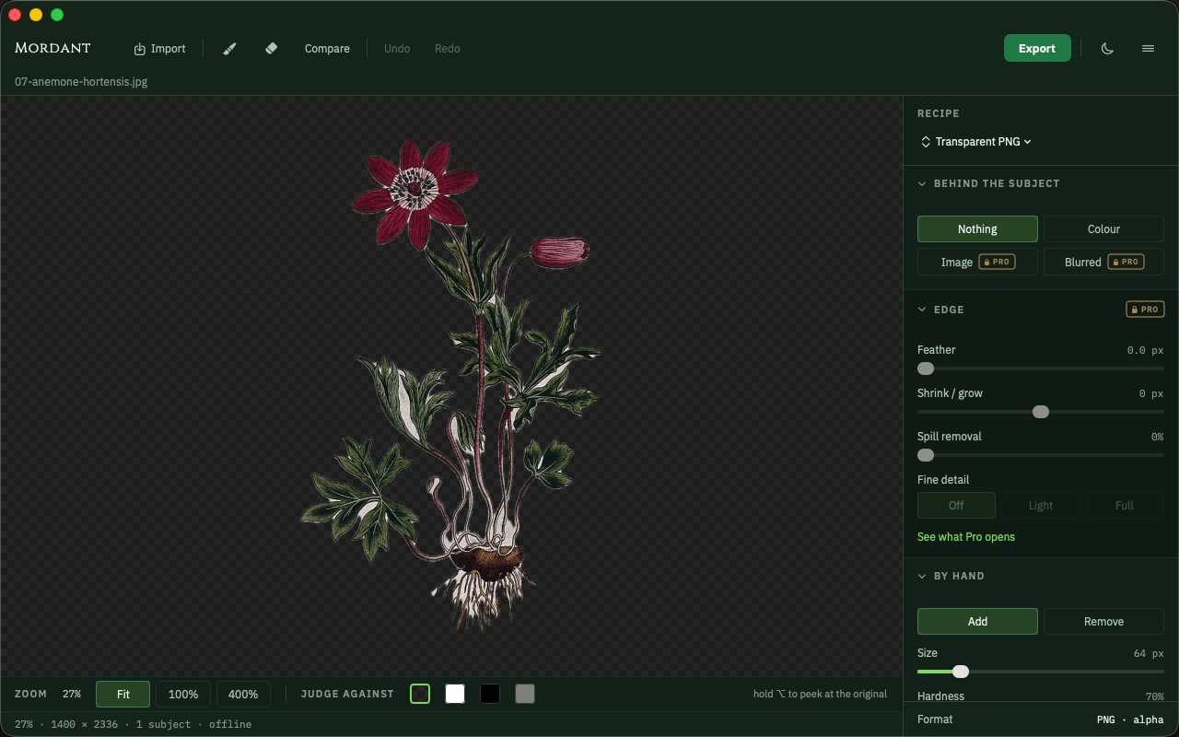Open the hamburger menu
1179x737 pixels.
[x=1148, y=49]
